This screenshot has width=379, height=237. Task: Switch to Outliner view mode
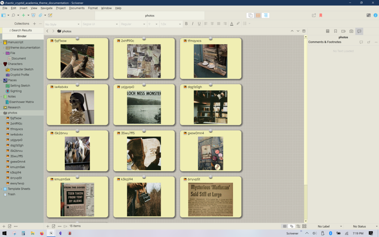coord(265,15)
